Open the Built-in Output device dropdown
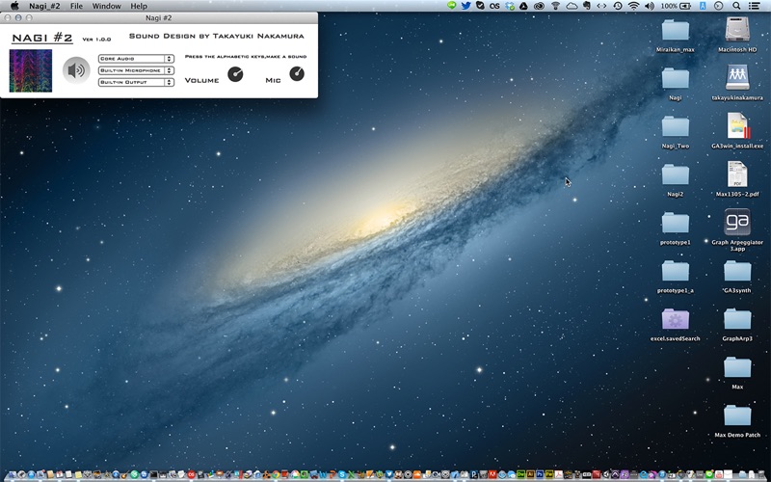The image size is (771, 482). pyautogui.click(x=136, y=82)
